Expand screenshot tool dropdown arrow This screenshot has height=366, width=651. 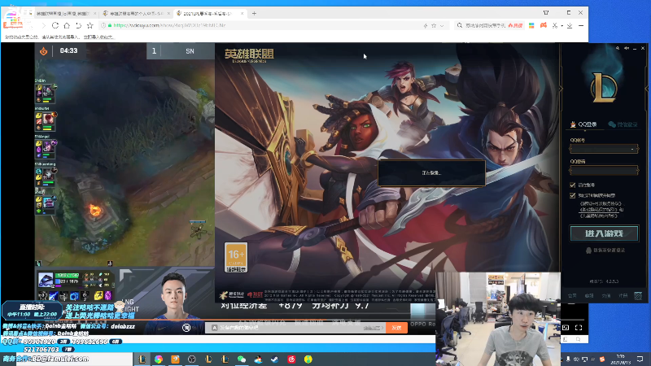point(561,25)
